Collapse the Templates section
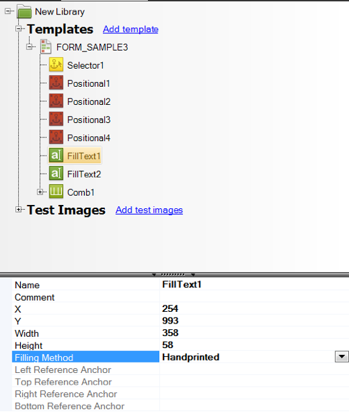Image resolution: width=349 pixels, height=416 pixels. pyautogui.click(x=18, y=28)
